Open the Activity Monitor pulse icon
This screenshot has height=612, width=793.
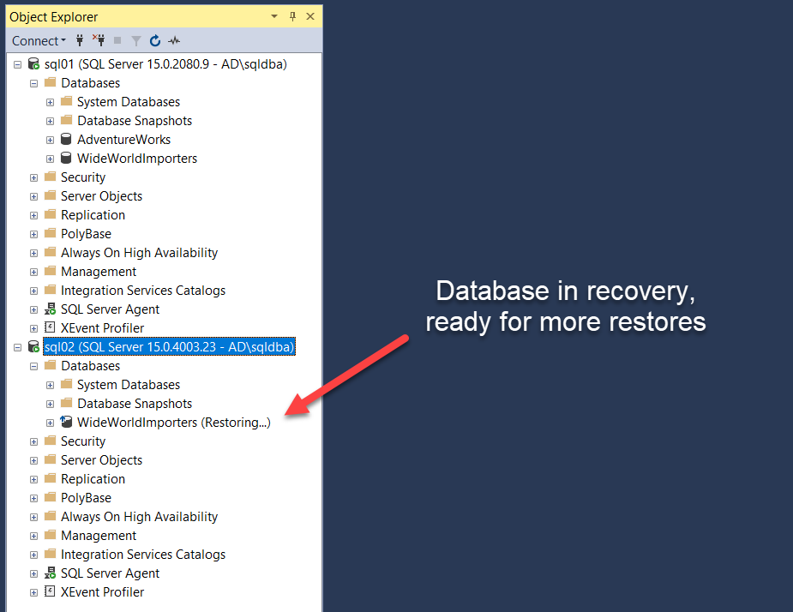click(174, 40)
